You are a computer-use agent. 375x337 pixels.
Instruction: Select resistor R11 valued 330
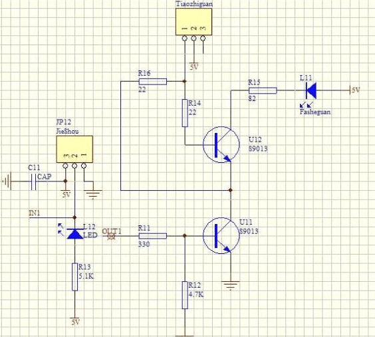click(153, 236)
